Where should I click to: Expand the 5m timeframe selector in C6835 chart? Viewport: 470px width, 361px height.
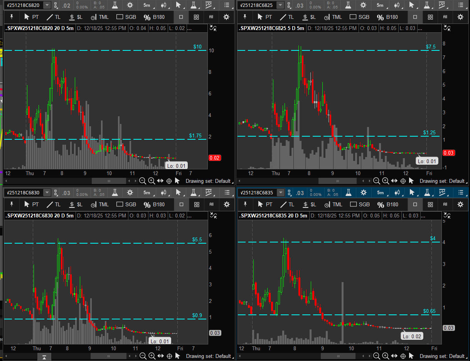point(381,192)
